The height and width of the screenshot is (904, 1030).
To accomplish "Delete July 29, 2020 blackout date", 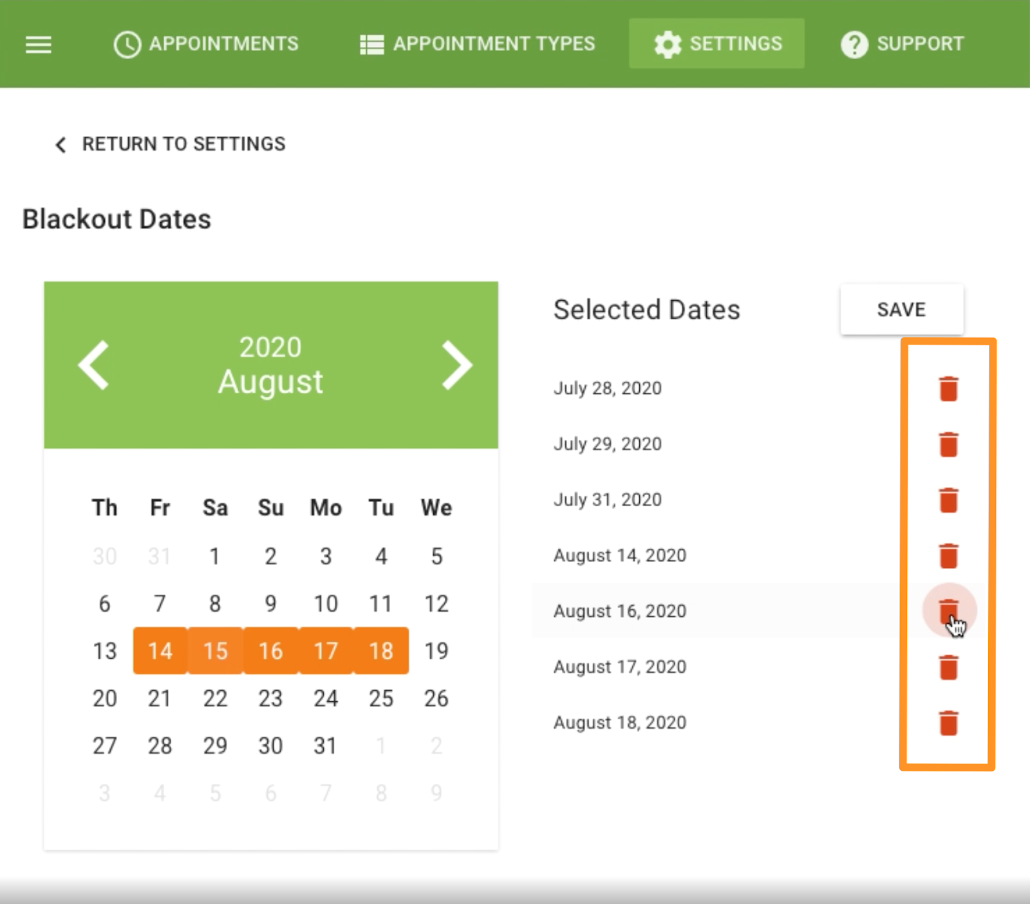I will [948, 444].
